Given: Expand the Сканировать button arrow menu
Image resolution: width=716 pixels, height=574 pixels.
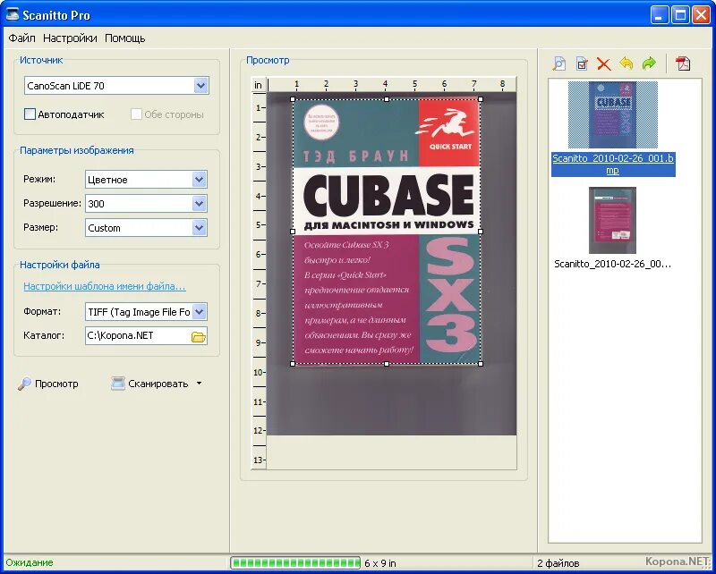Looking at the screenshot, I should (x=199, y=384).
